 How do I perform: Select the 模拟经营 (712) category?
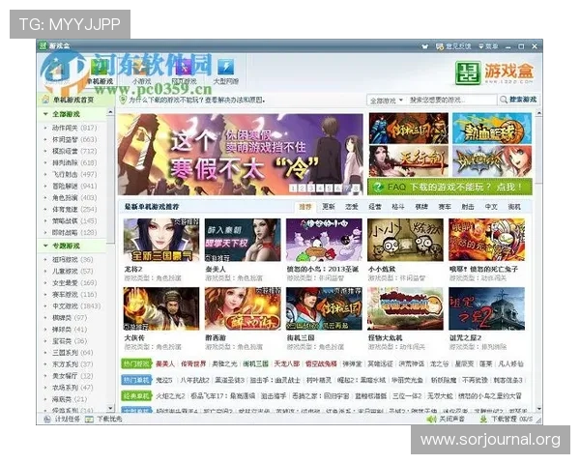[x=74, y=152]
